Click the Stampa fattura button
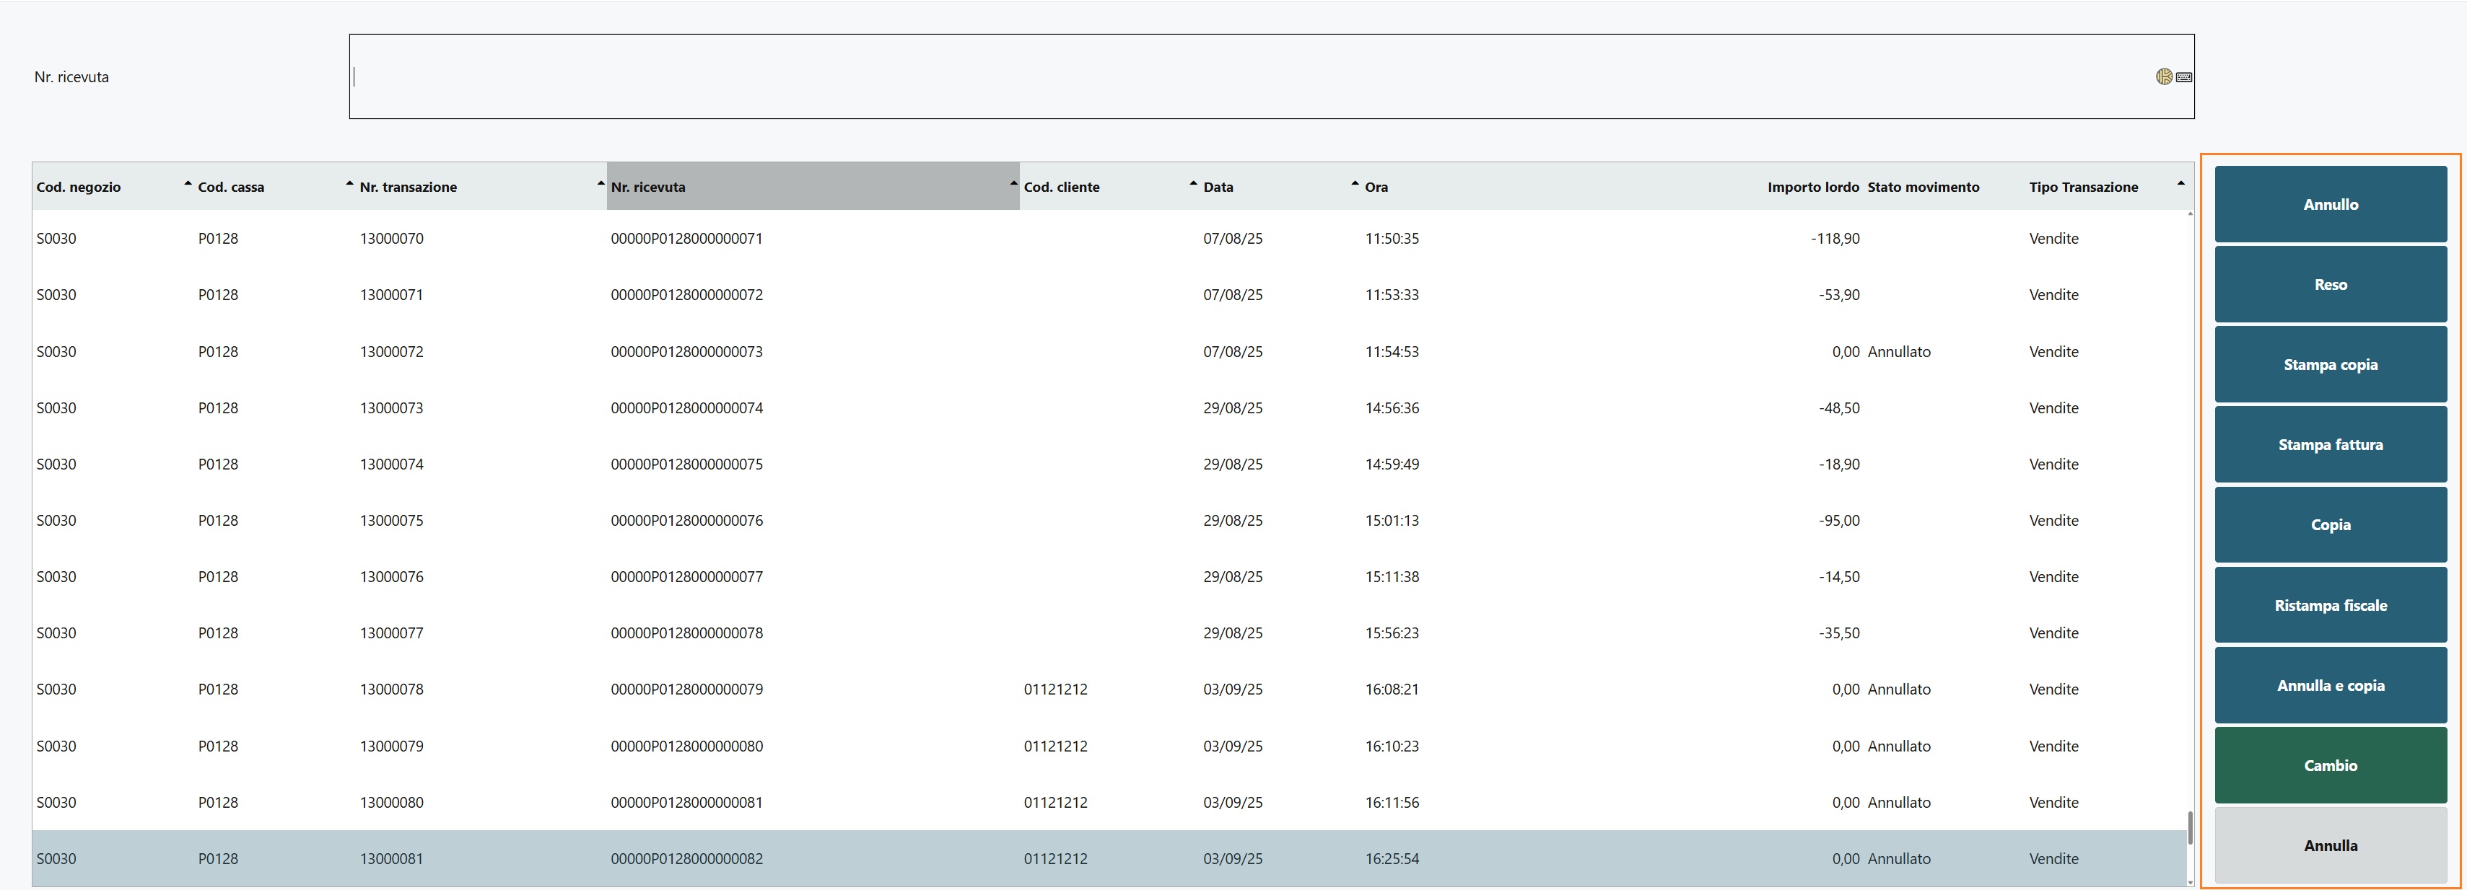The width and height of the screenshot is (2467, 890). [2330, 444]
